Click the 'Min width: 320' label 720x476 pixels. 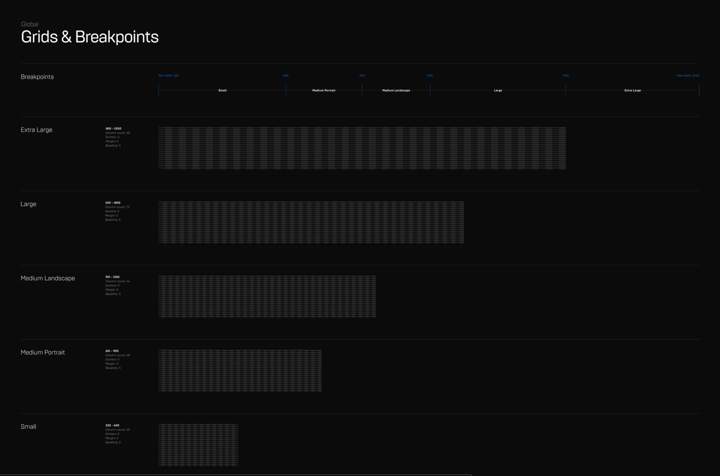click(168, 75)
